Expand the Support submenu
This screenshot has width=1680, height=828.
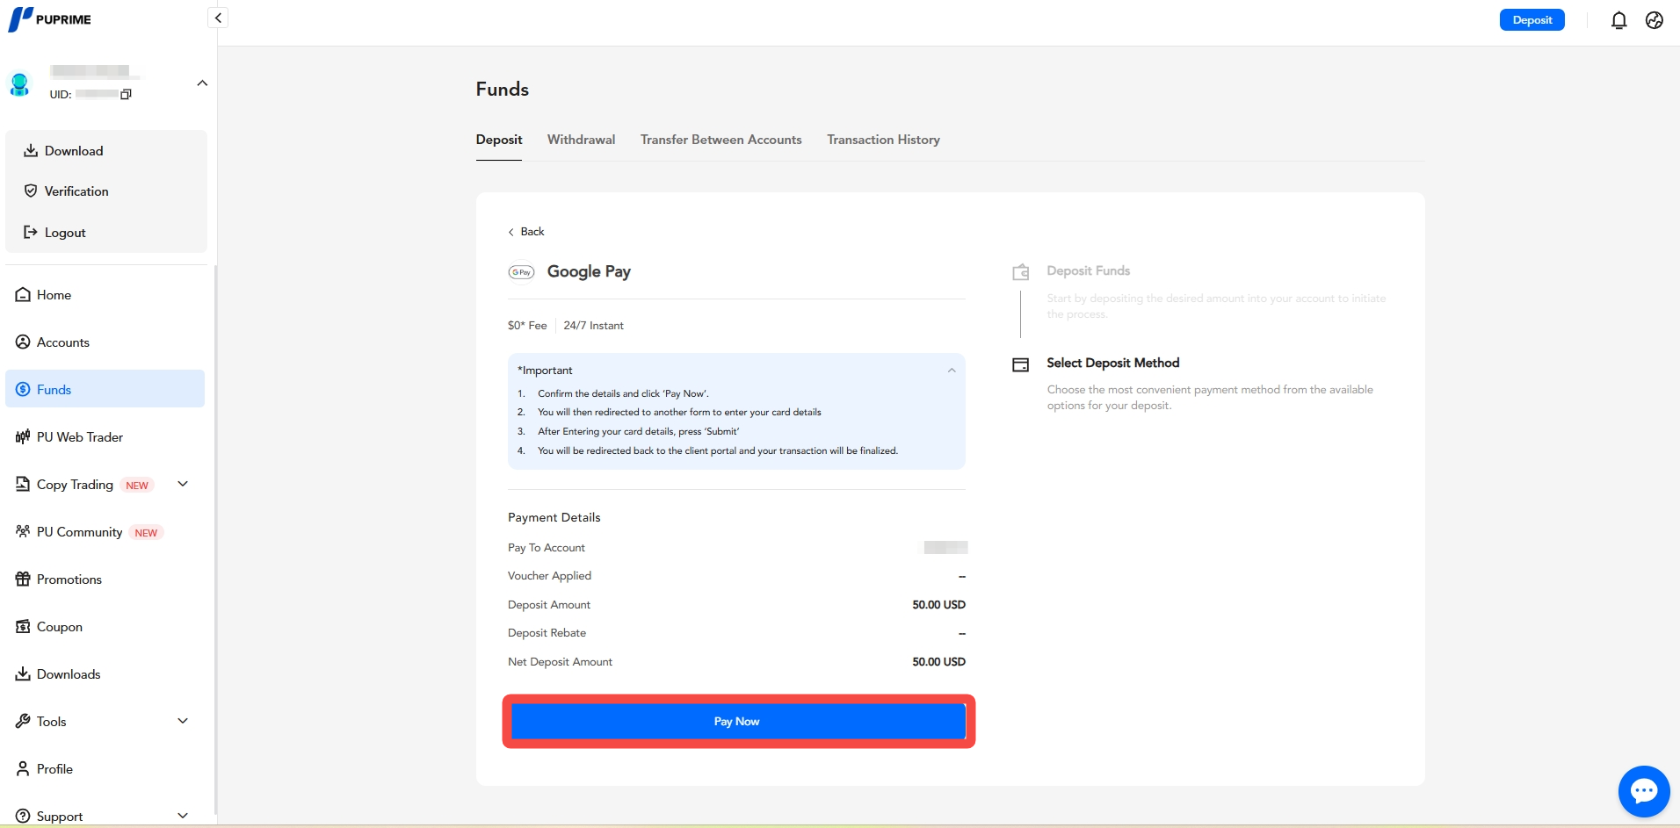point(183,816)
